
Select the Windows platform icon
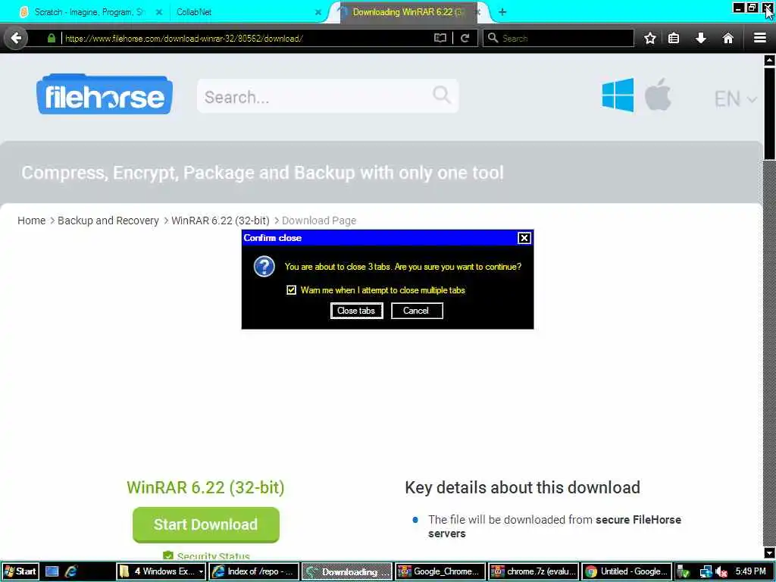[618, 95]
